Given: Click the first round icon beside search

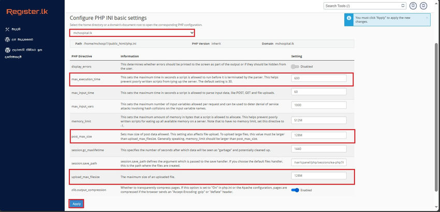Looking at the screenshot, I should [413, 6].
